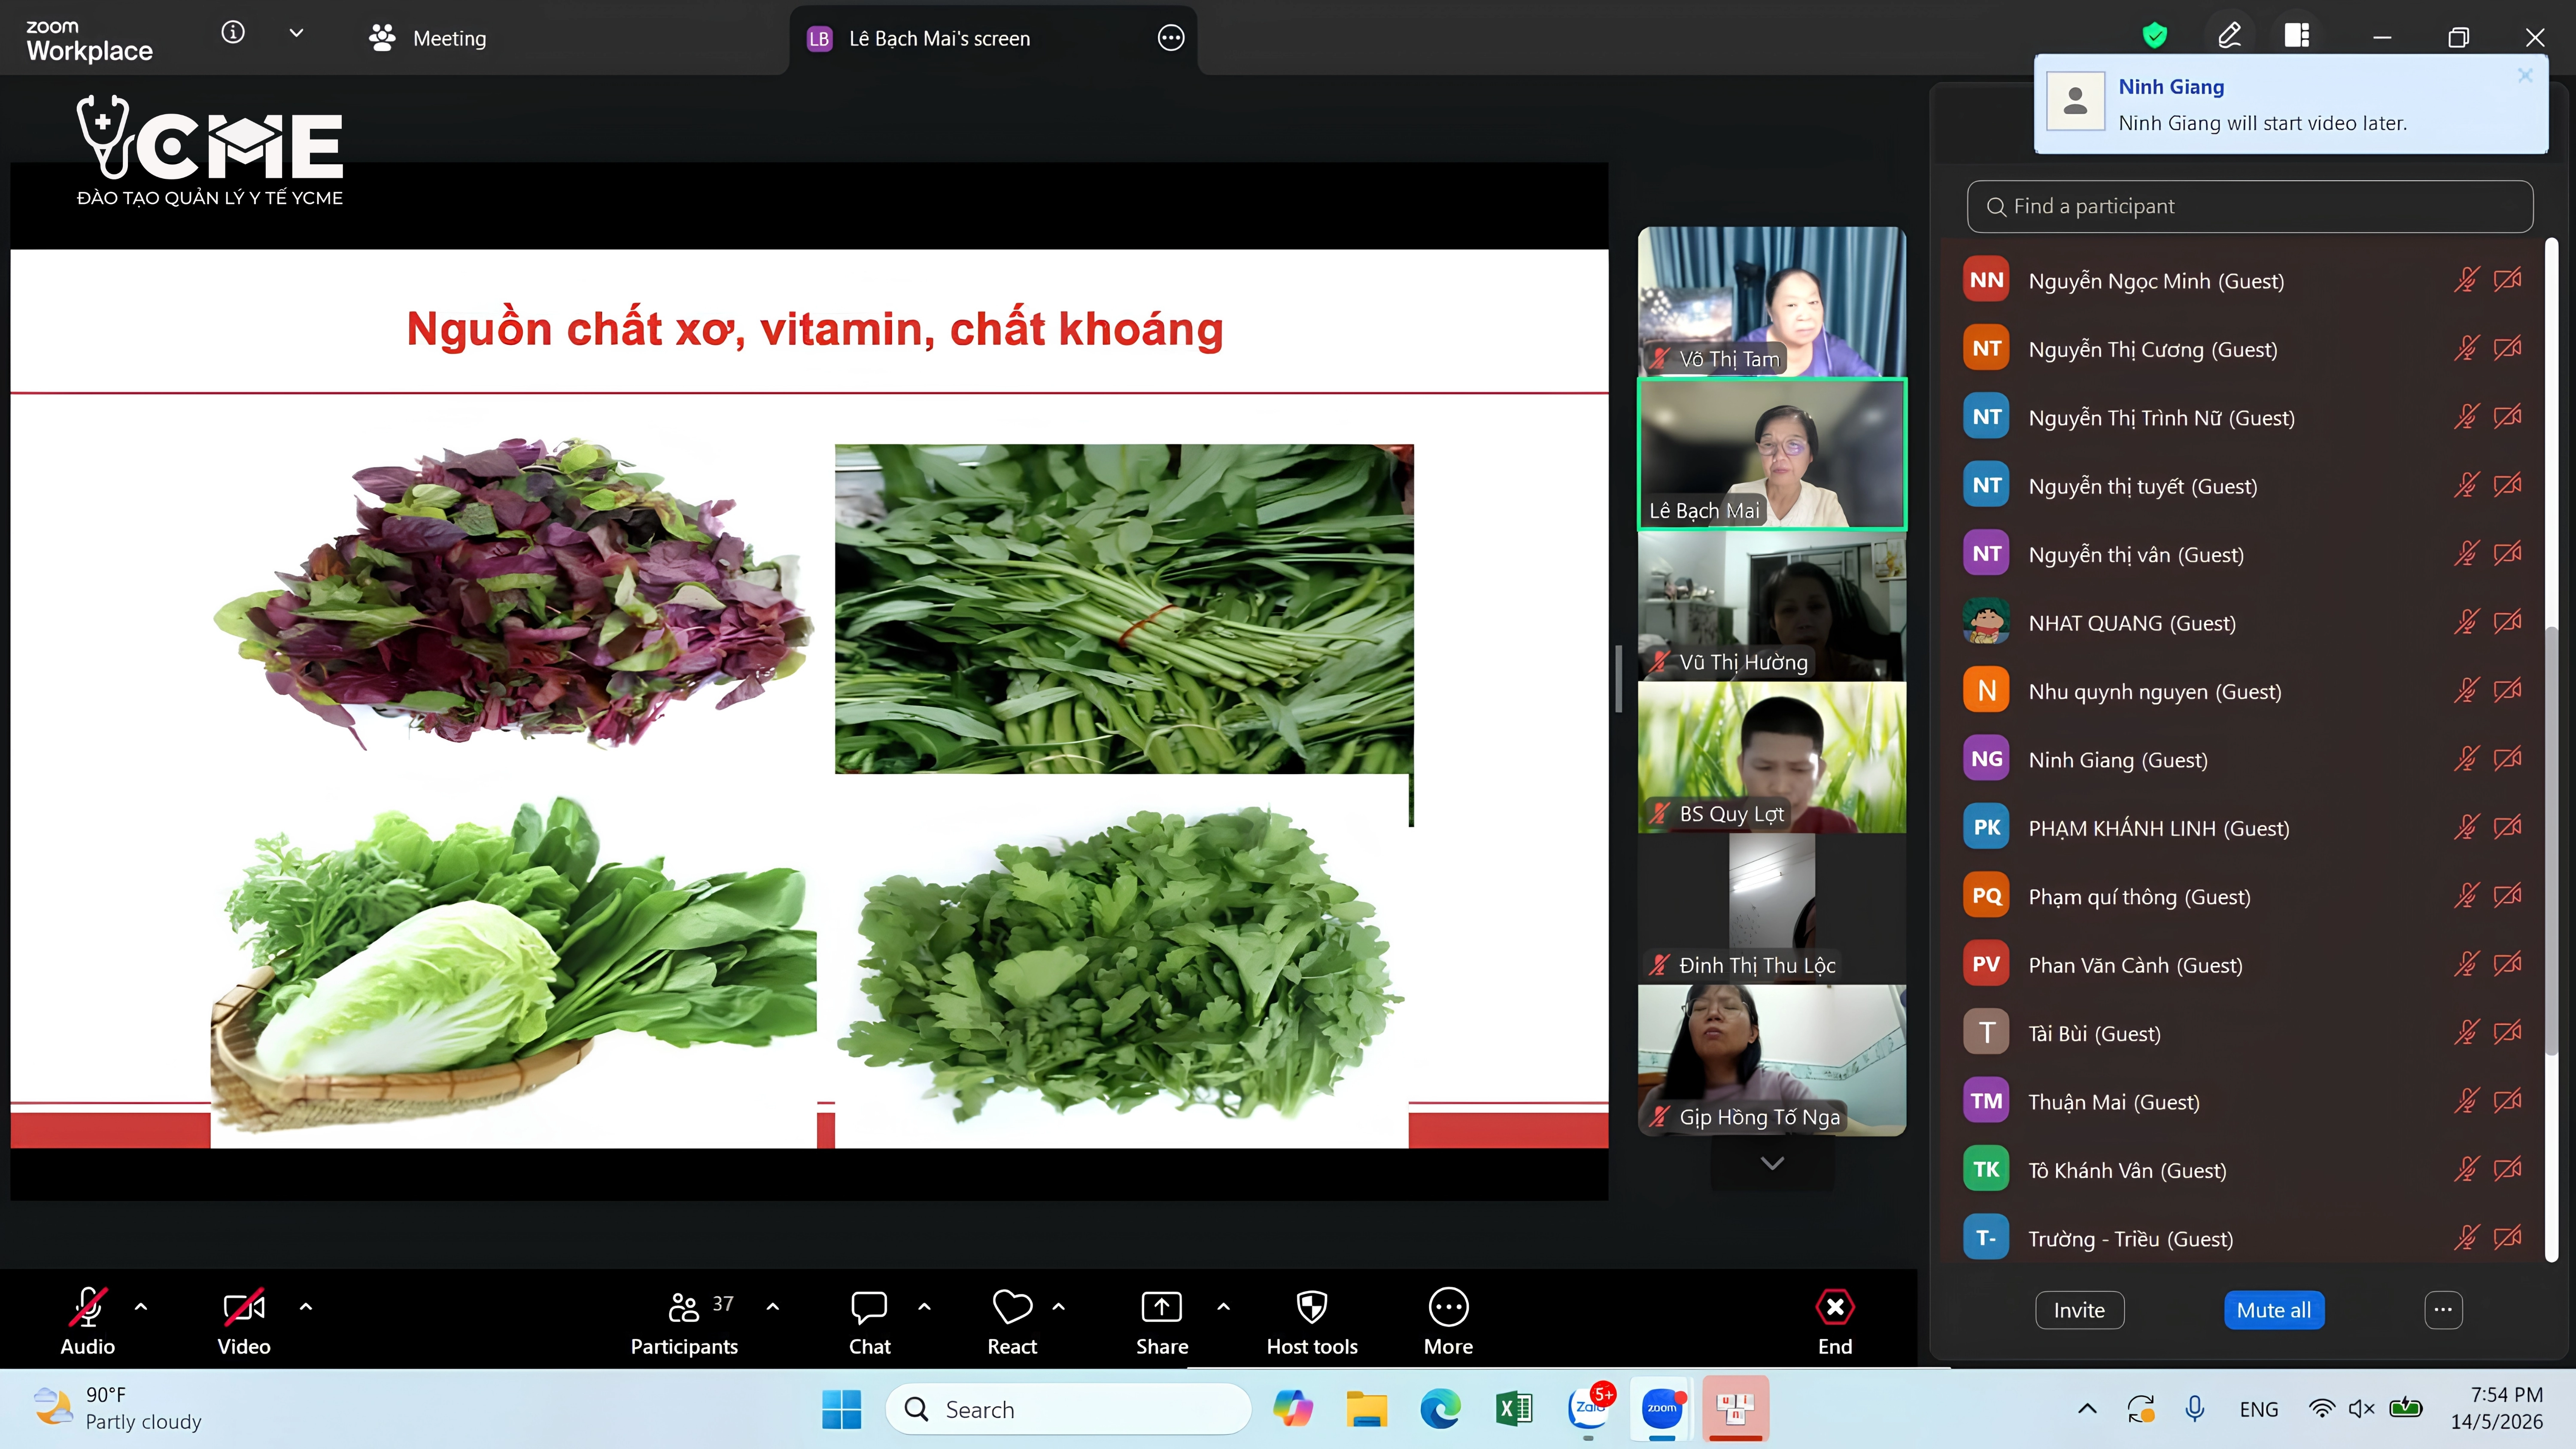Open Microsoft Edge from the taskbar

coord(1440,1409)
